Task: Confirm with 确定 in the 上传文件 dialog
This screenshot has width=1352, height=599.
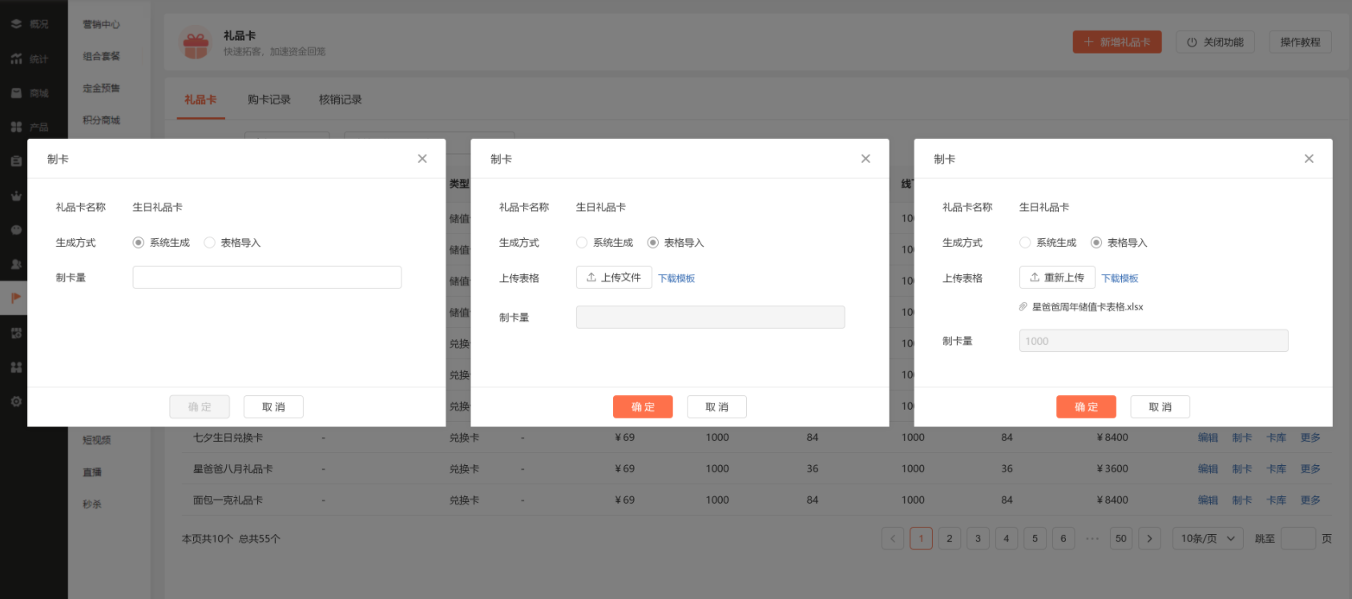Action: pos(643,407)
